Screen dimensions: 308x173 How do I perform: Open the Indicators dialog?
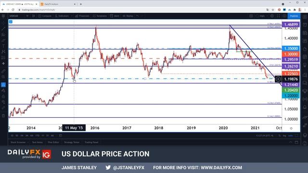pos(62,16)
